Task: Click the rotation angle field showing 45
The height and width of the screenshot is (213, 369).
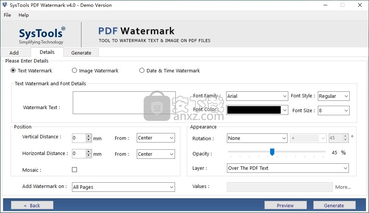Action: [x=336, y=138]
